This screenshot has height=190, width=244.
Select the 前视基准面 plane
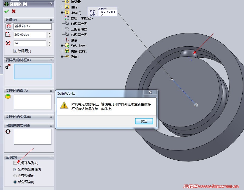(x=79, y=24)
